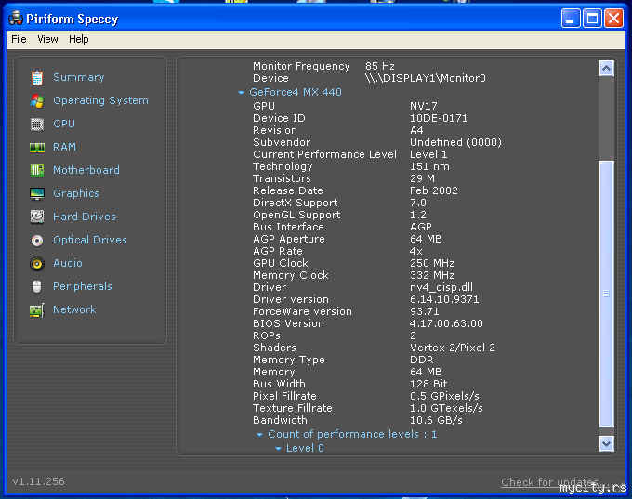Maximize the Piriform Speccy window
The width and height of the screenshot is (632, 499).
tap(592, 19)
